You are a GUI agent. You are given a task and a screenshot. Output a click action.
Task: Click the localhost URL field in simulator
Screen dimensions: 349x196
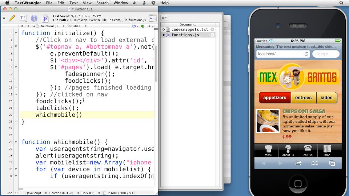tap(283, 54)
